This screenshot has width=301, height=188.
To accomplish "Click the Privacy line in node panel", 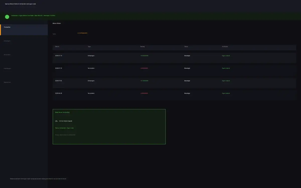I will pyautogui.click(x=65, y=135).
